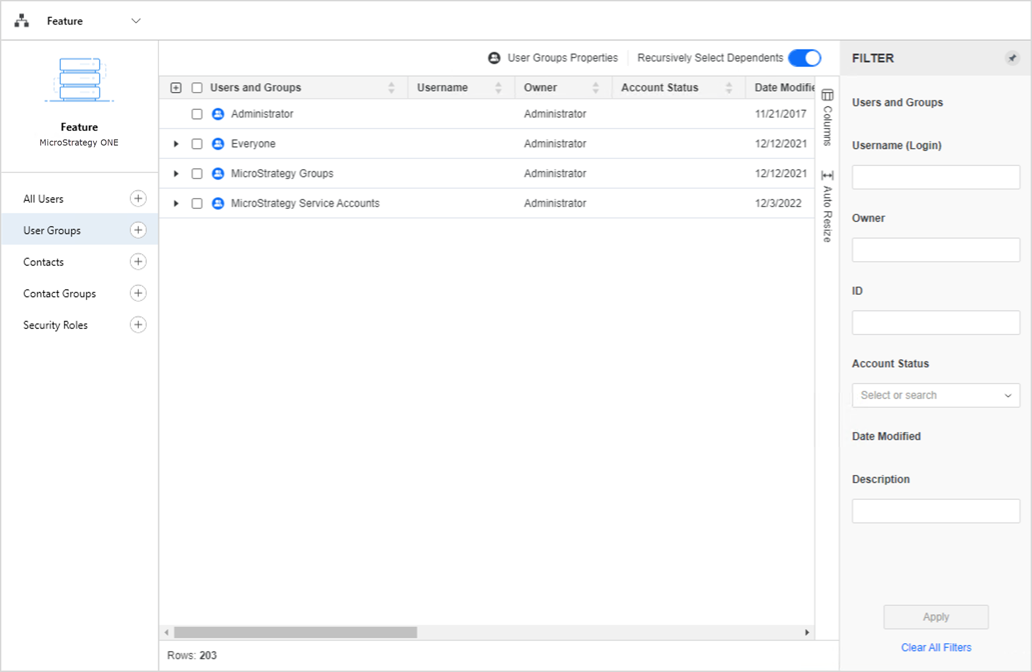Pin the Filter panel with pushpin icon
The width and height of the screenshot is (1032, 672).
pos(1012,58)
